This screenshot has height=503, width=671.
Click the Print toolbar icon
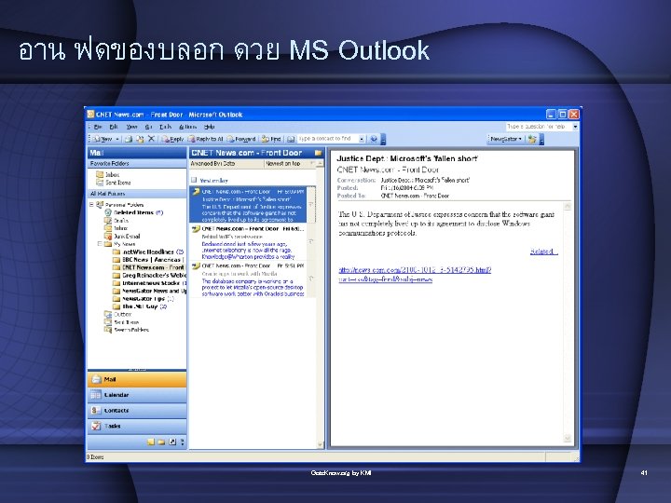[129, 139]
